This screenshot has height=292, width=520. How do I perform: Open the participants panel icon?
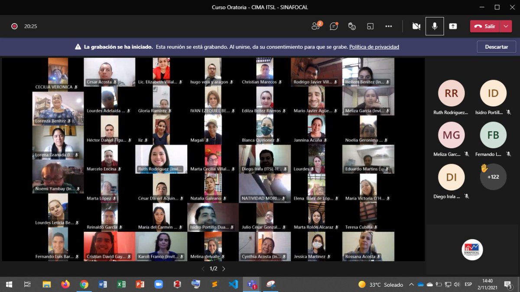pos(316,26)
